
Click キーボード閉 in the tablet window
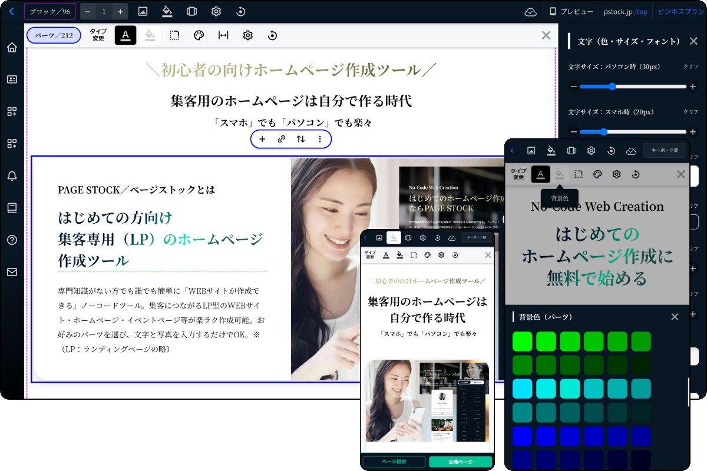click(x=665, y=151)
